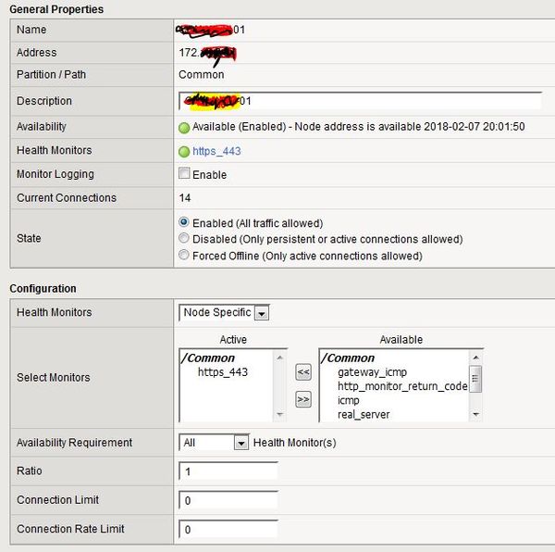Focus the Connection Limit input field

pos(228,500)
